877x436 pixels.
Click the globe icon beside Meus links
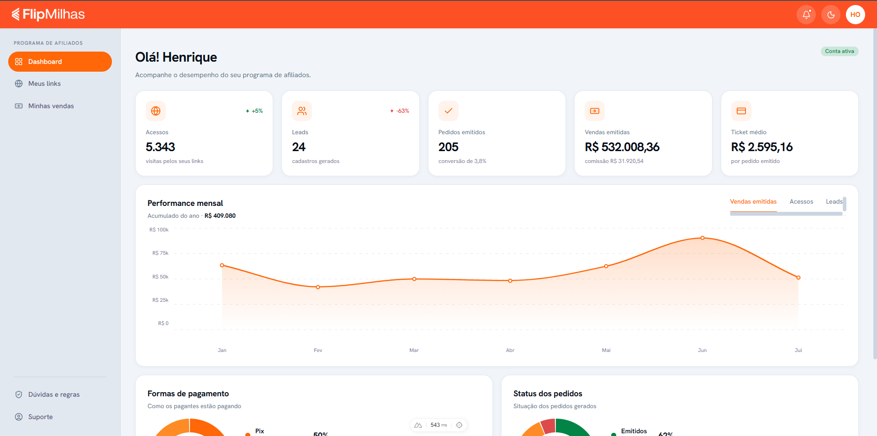(19, 84)
